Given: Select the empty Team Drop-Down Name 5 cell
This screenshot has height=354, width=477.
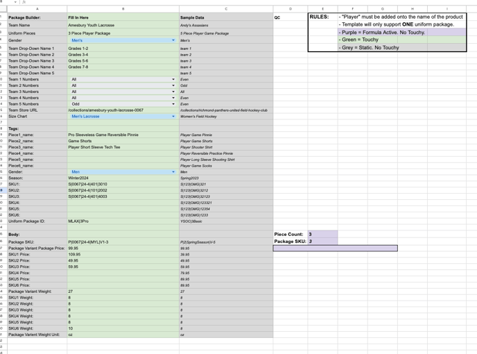Looking at the screenshot, I should coord(122,73).
